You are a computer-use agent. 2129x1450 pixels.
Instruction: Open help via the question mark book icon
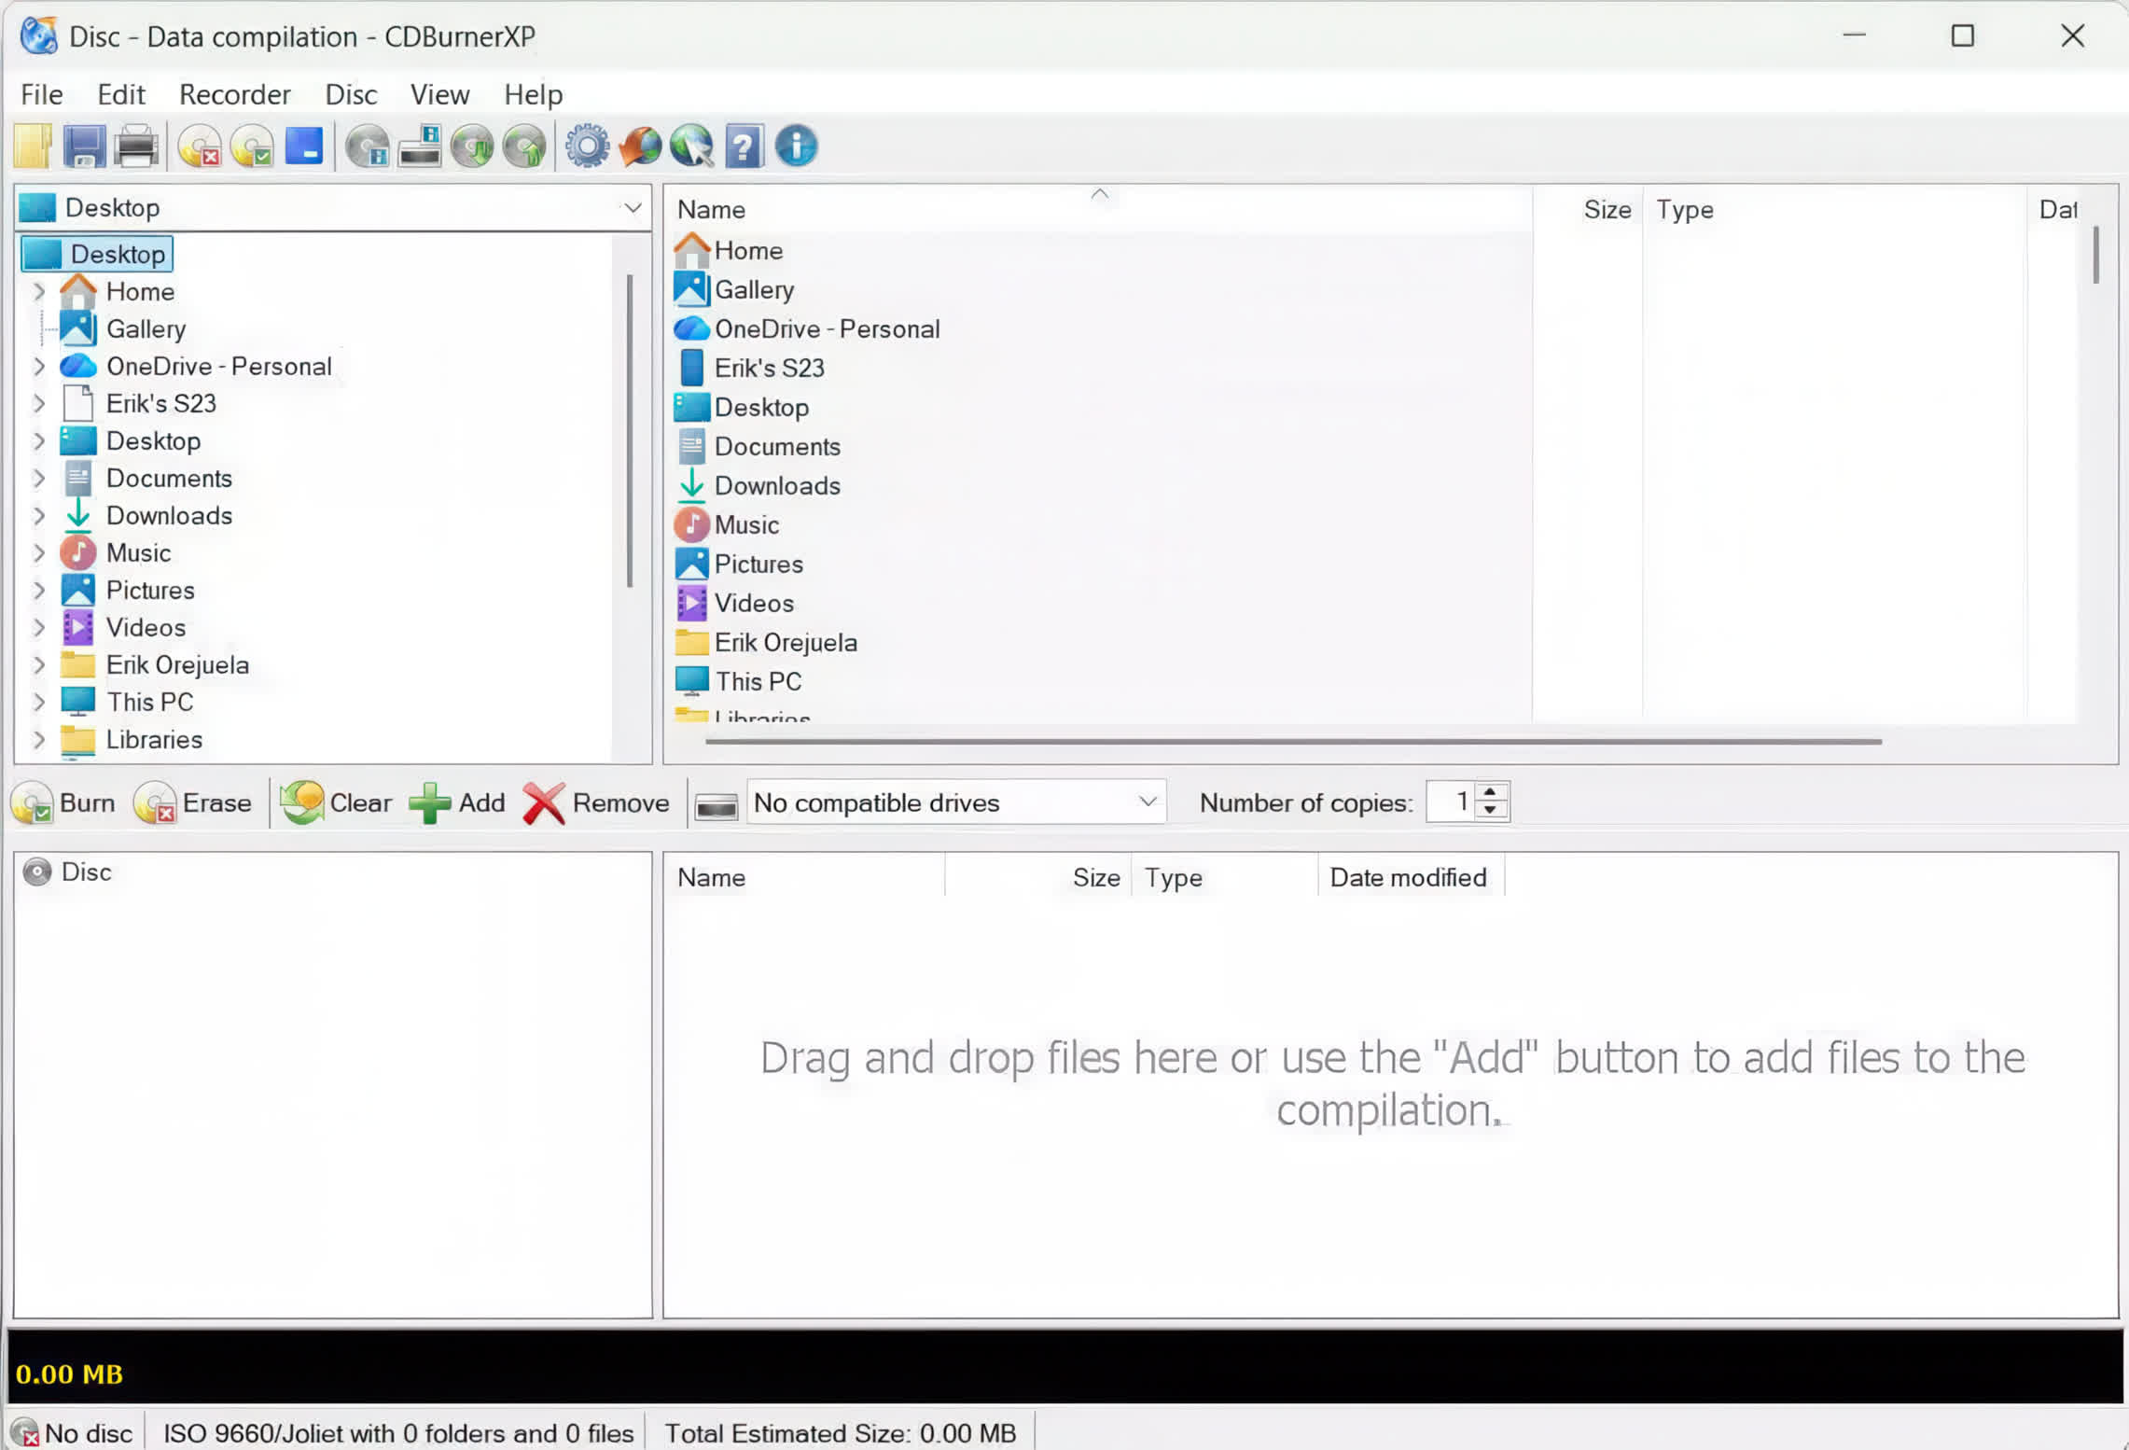click(x=744, y=146)
